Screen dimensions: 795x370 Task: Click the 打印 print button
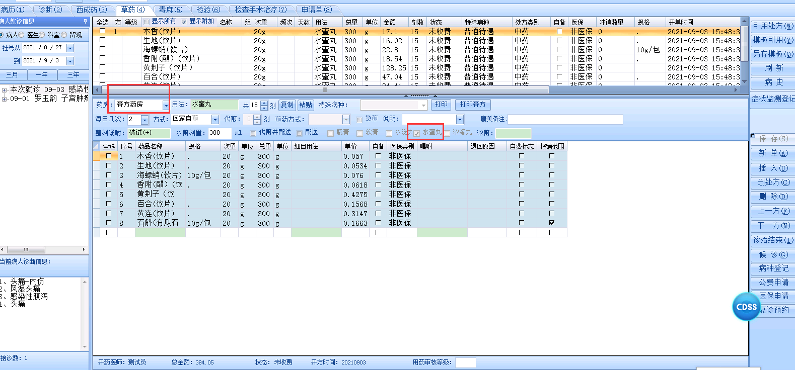442,105
